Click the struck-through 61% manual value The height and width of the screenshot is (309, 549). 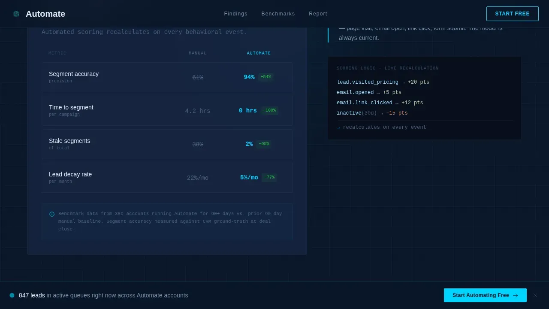pyautogui.click(x=198, y=78)
